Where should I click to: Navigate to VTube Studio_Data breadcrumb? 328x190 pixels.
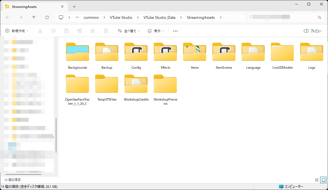(x=159, y=17)
